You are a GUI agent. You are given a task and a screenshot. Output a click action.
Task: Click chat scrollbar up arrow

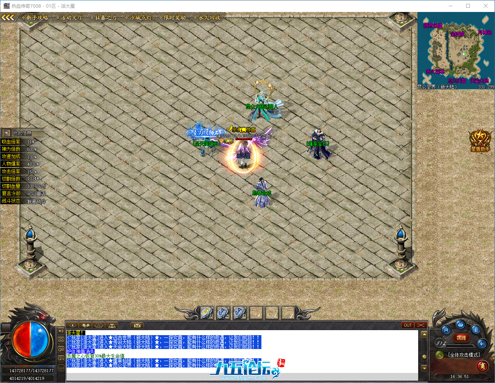click(424, 334)
